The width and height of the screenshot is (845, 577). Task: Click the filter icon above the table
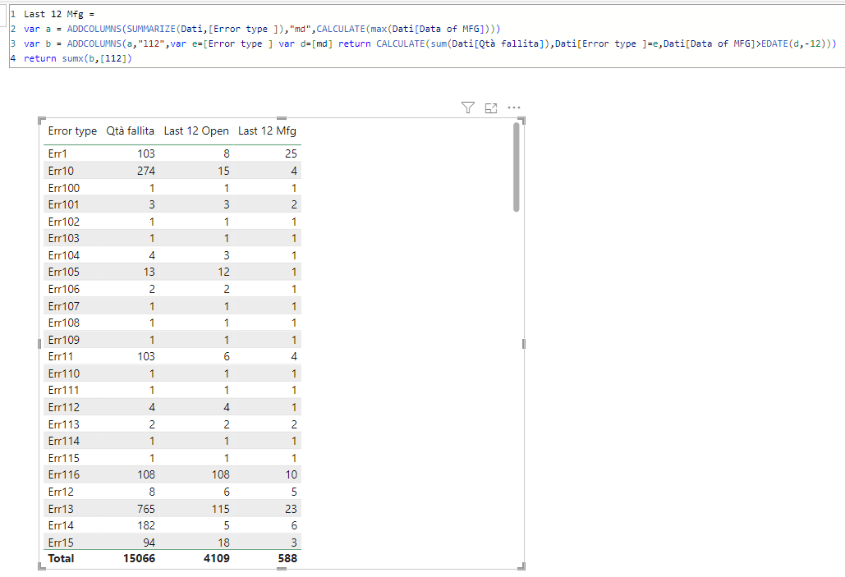coord(468,108)
